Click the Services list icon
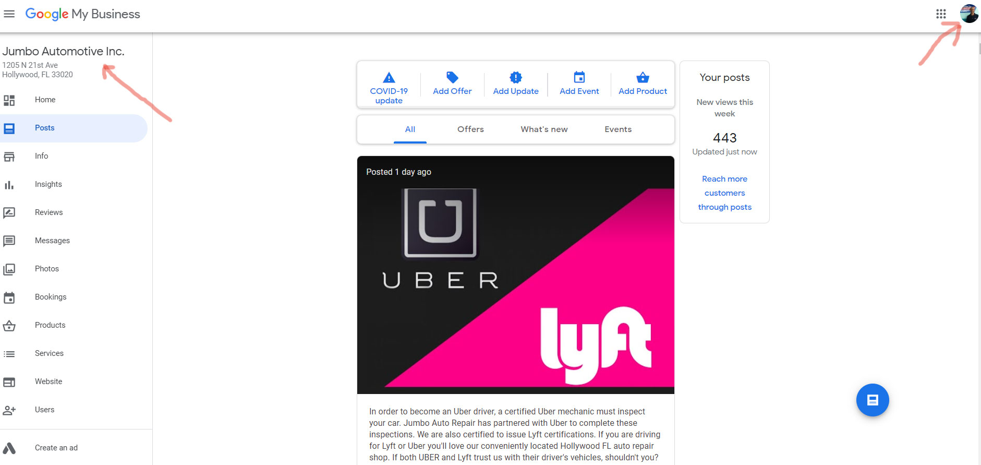The width and height of the screenshot is (981, 465). pyautogui.click(x=9, y=354)
